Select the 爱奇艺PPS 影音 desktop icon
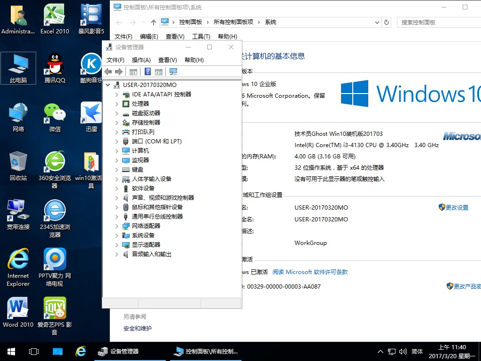 tap(54, 316)
